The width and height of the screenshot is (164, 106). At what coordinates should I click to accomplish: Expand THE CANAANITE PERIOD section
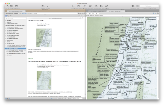[6, 27]
